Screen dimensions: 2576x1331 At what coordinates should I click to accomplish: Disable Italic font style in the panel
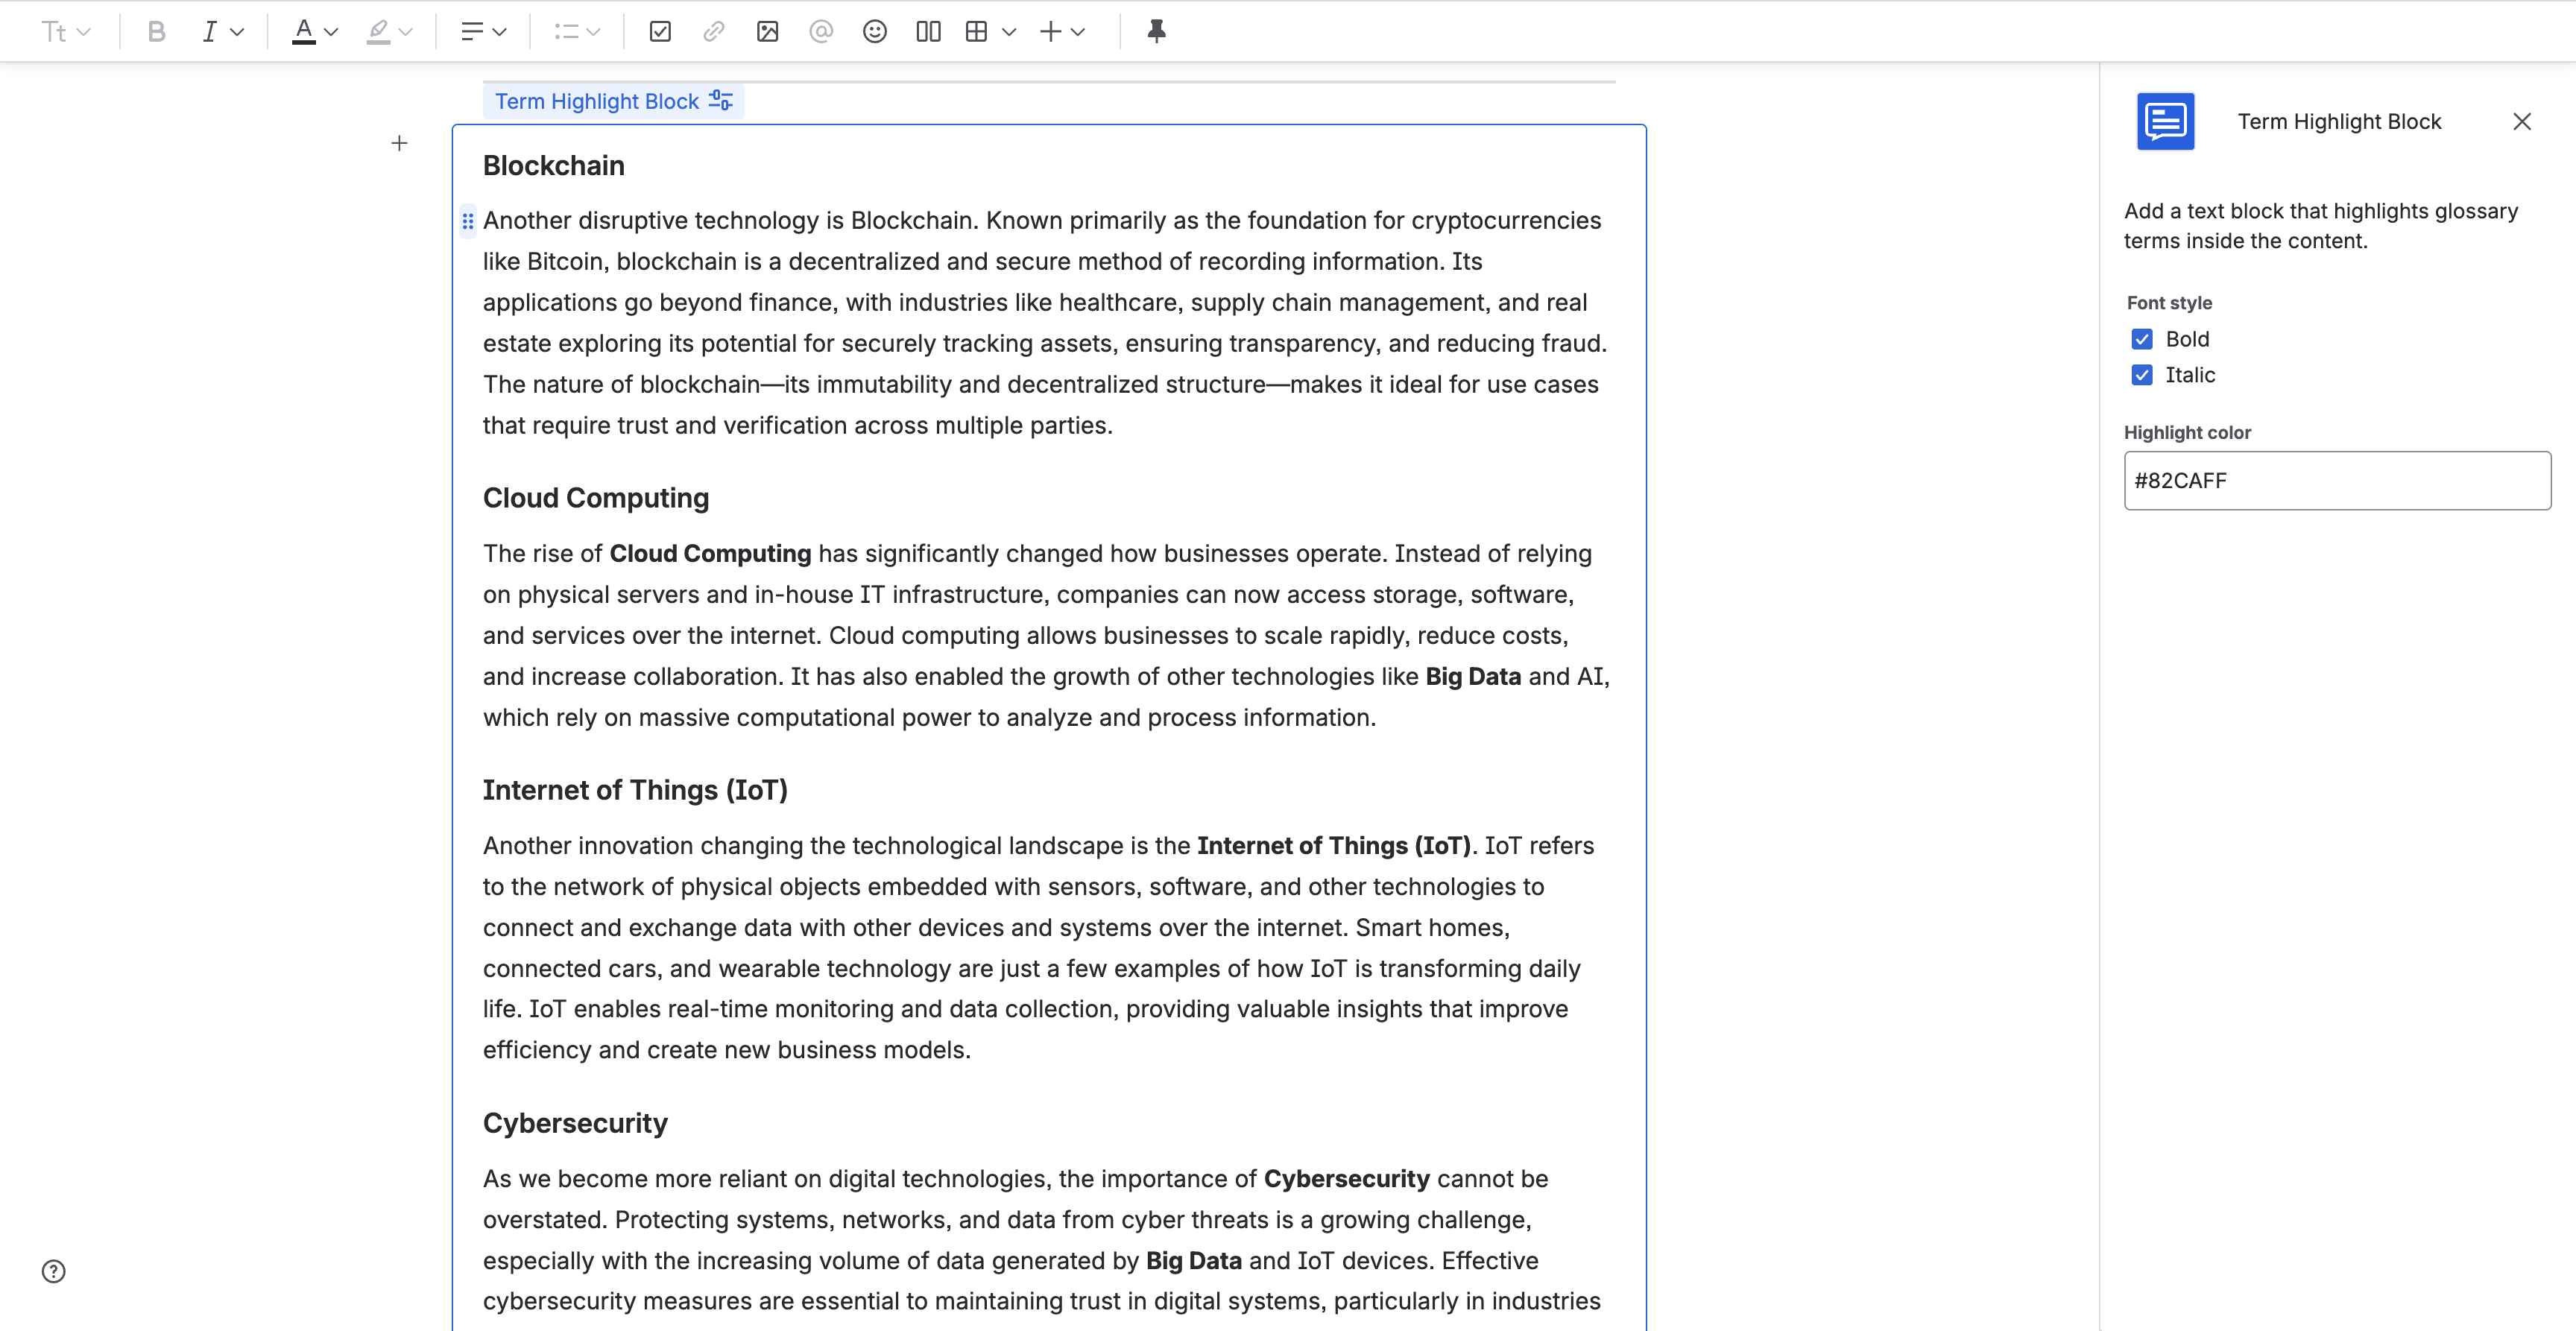pyautogui.click(x=2141, y=375)
